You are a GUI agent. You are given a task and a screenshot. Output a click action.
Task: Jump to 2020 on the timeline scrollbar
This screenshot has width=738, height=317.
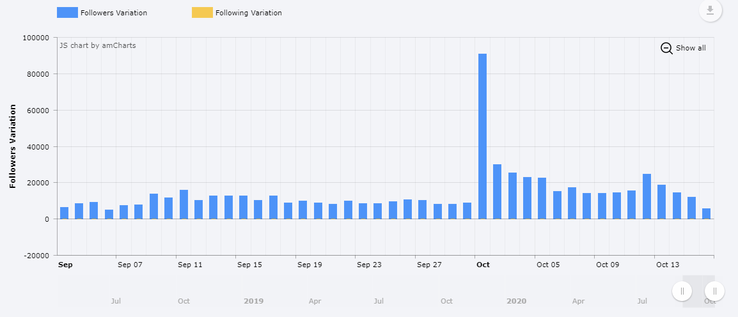(516, 301)
